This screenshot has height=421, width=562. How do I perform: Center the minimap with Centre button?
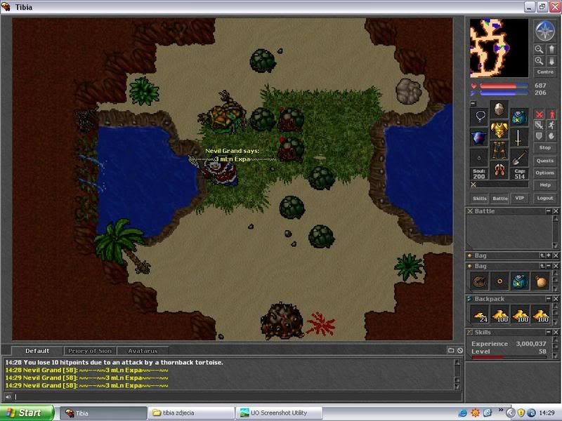coord(545,72)
